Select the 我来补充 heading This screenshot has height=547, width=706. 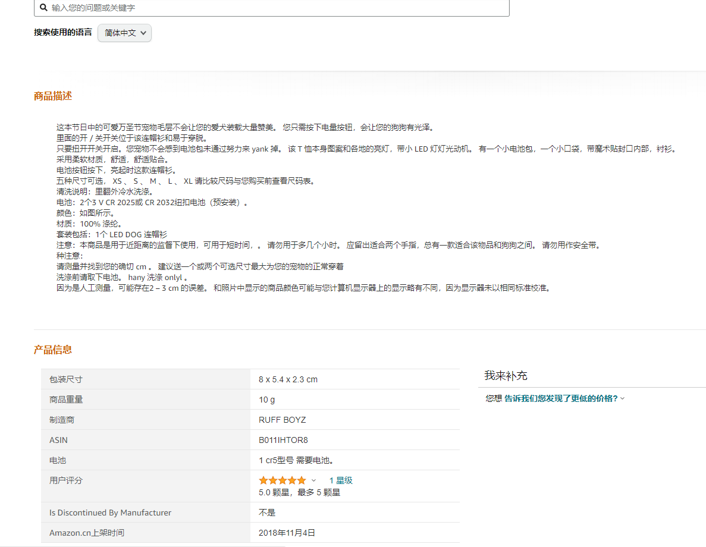[x=506, y=376]
